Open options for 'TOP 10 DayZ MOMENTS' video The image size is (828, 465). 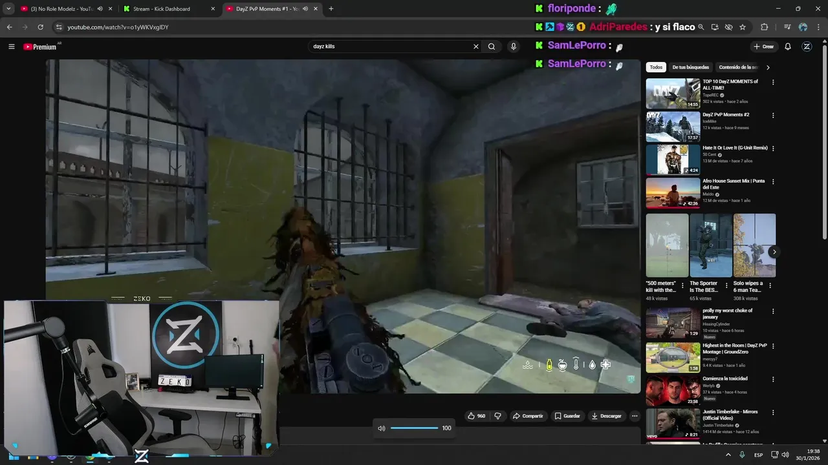click(773, 82)
